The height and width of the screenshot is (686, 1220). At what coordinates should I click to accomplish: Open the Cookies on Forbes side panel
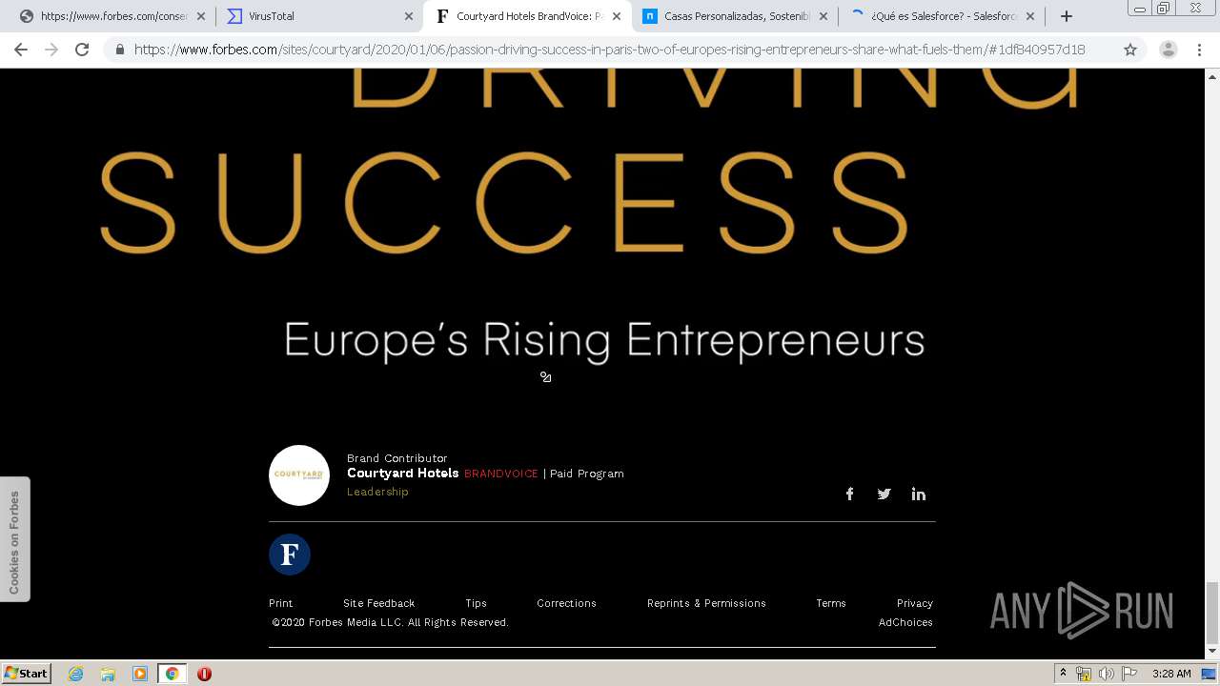coord(14,539)
